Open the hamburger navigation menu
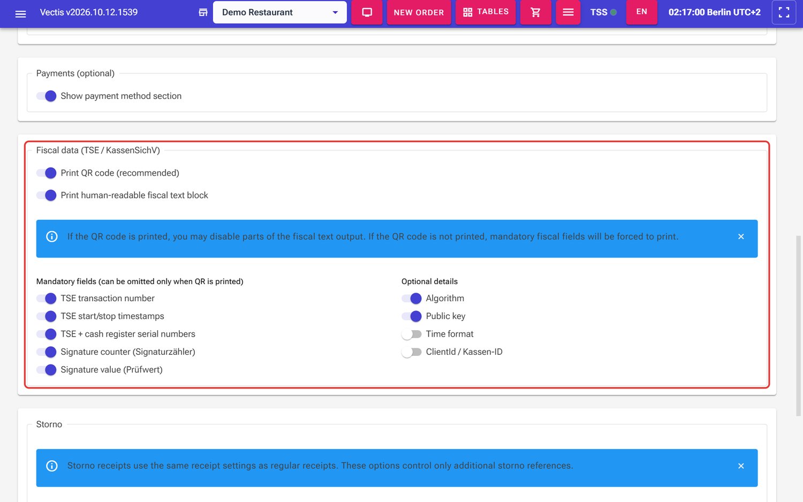The image size is (803, 502). click(20, 13)
